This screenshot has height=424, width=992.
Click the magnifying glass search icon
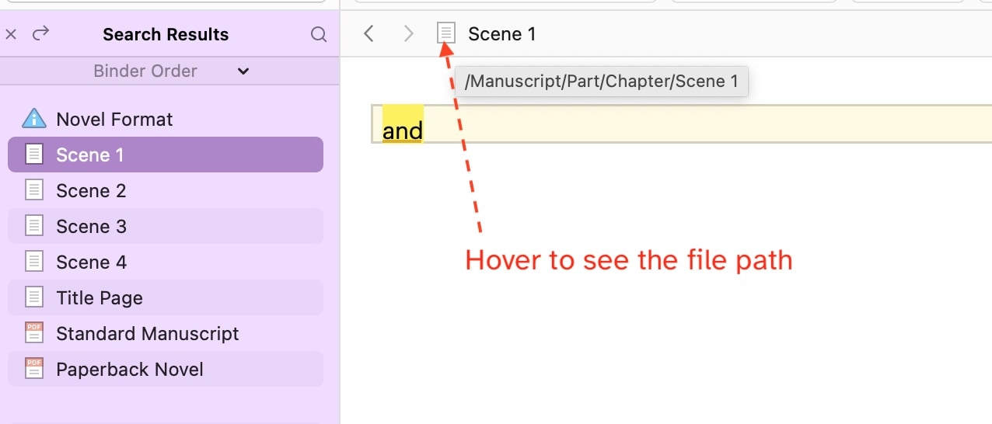[x=319, y=34]
